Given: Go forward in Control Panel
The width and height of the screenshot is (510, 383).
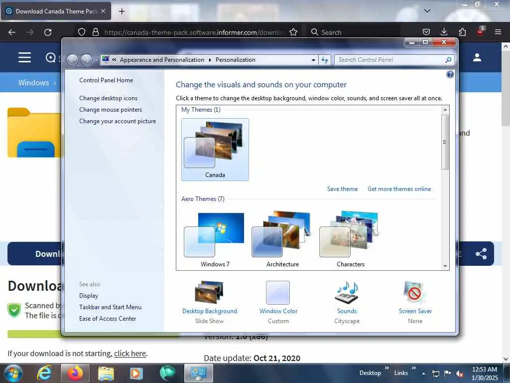Looking at the screenshot, I should 86,60.
